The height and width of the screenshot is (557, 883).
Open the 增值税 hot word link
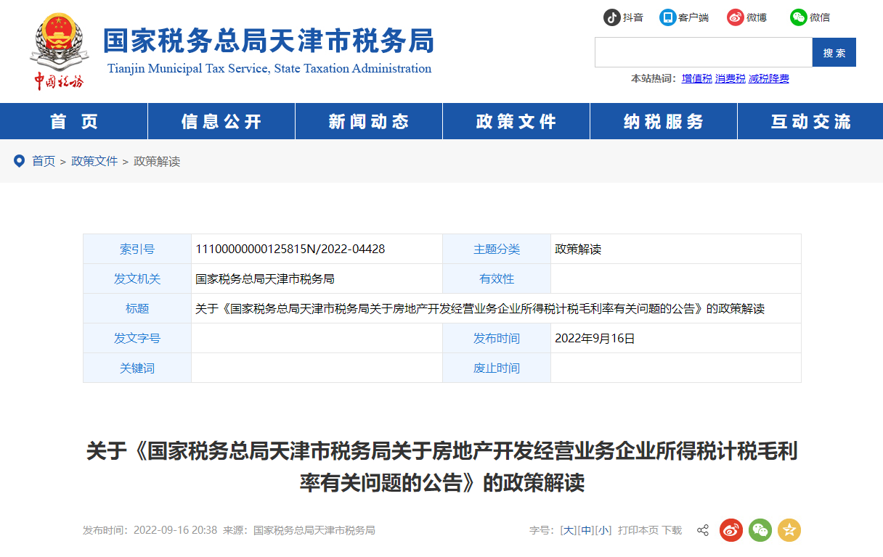coord(696,78)
